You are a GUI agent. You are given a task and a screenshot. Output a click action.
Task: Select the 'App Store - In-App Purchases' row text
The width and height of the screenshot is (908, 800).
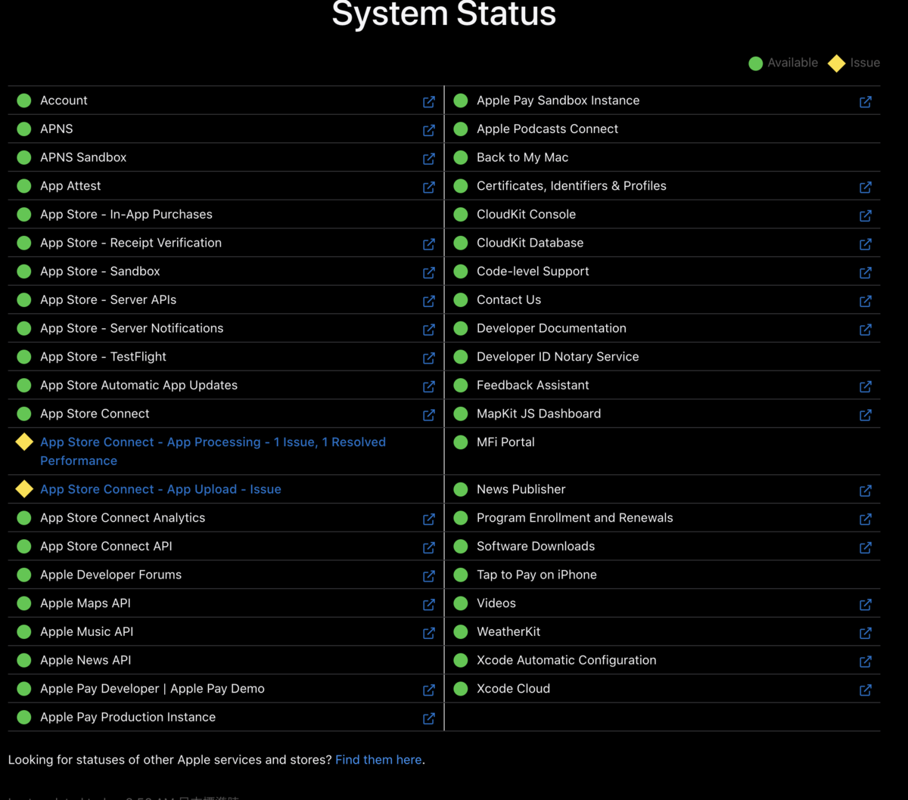click(126, 214)
